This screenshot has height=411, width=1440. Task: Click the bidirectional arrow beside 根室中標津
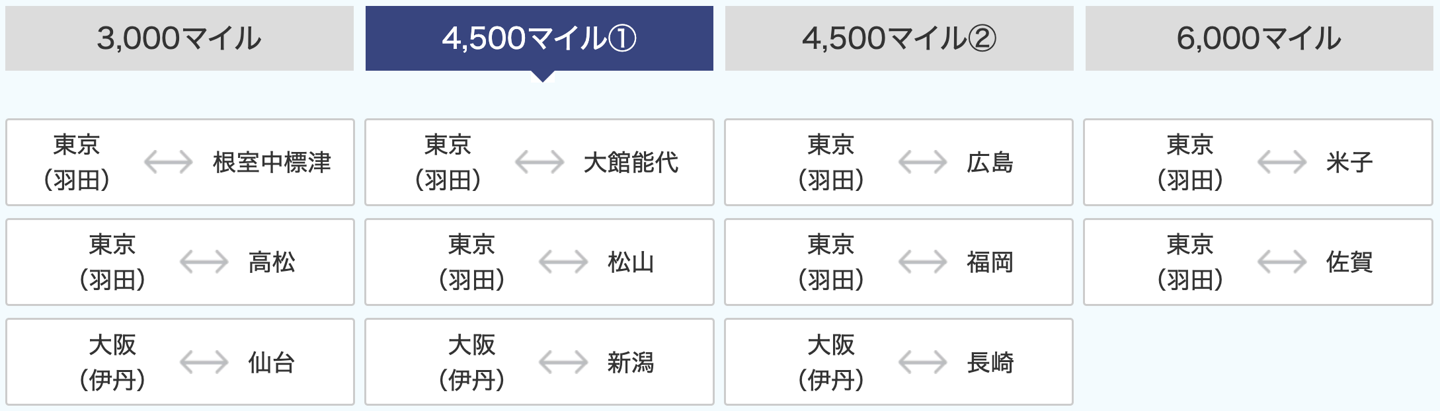[168, 162]
